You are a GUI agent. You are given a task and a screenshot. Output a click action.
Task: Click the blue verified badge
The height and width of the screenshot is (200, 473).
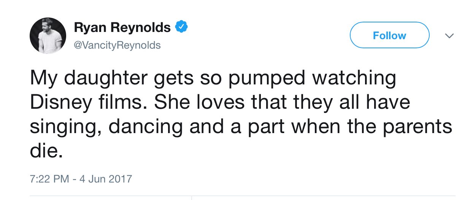(181, 27)
